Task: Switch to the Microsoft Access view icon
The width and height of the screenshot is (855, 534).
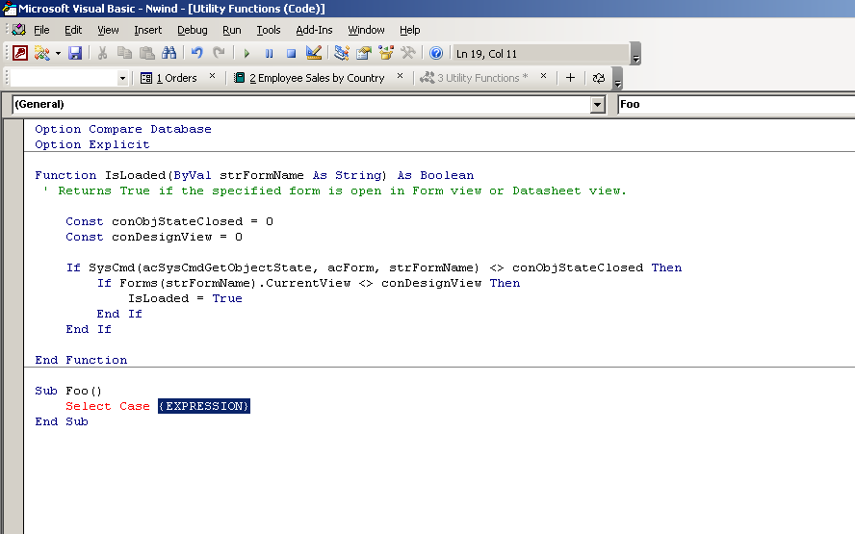Action: click(20, 53)
